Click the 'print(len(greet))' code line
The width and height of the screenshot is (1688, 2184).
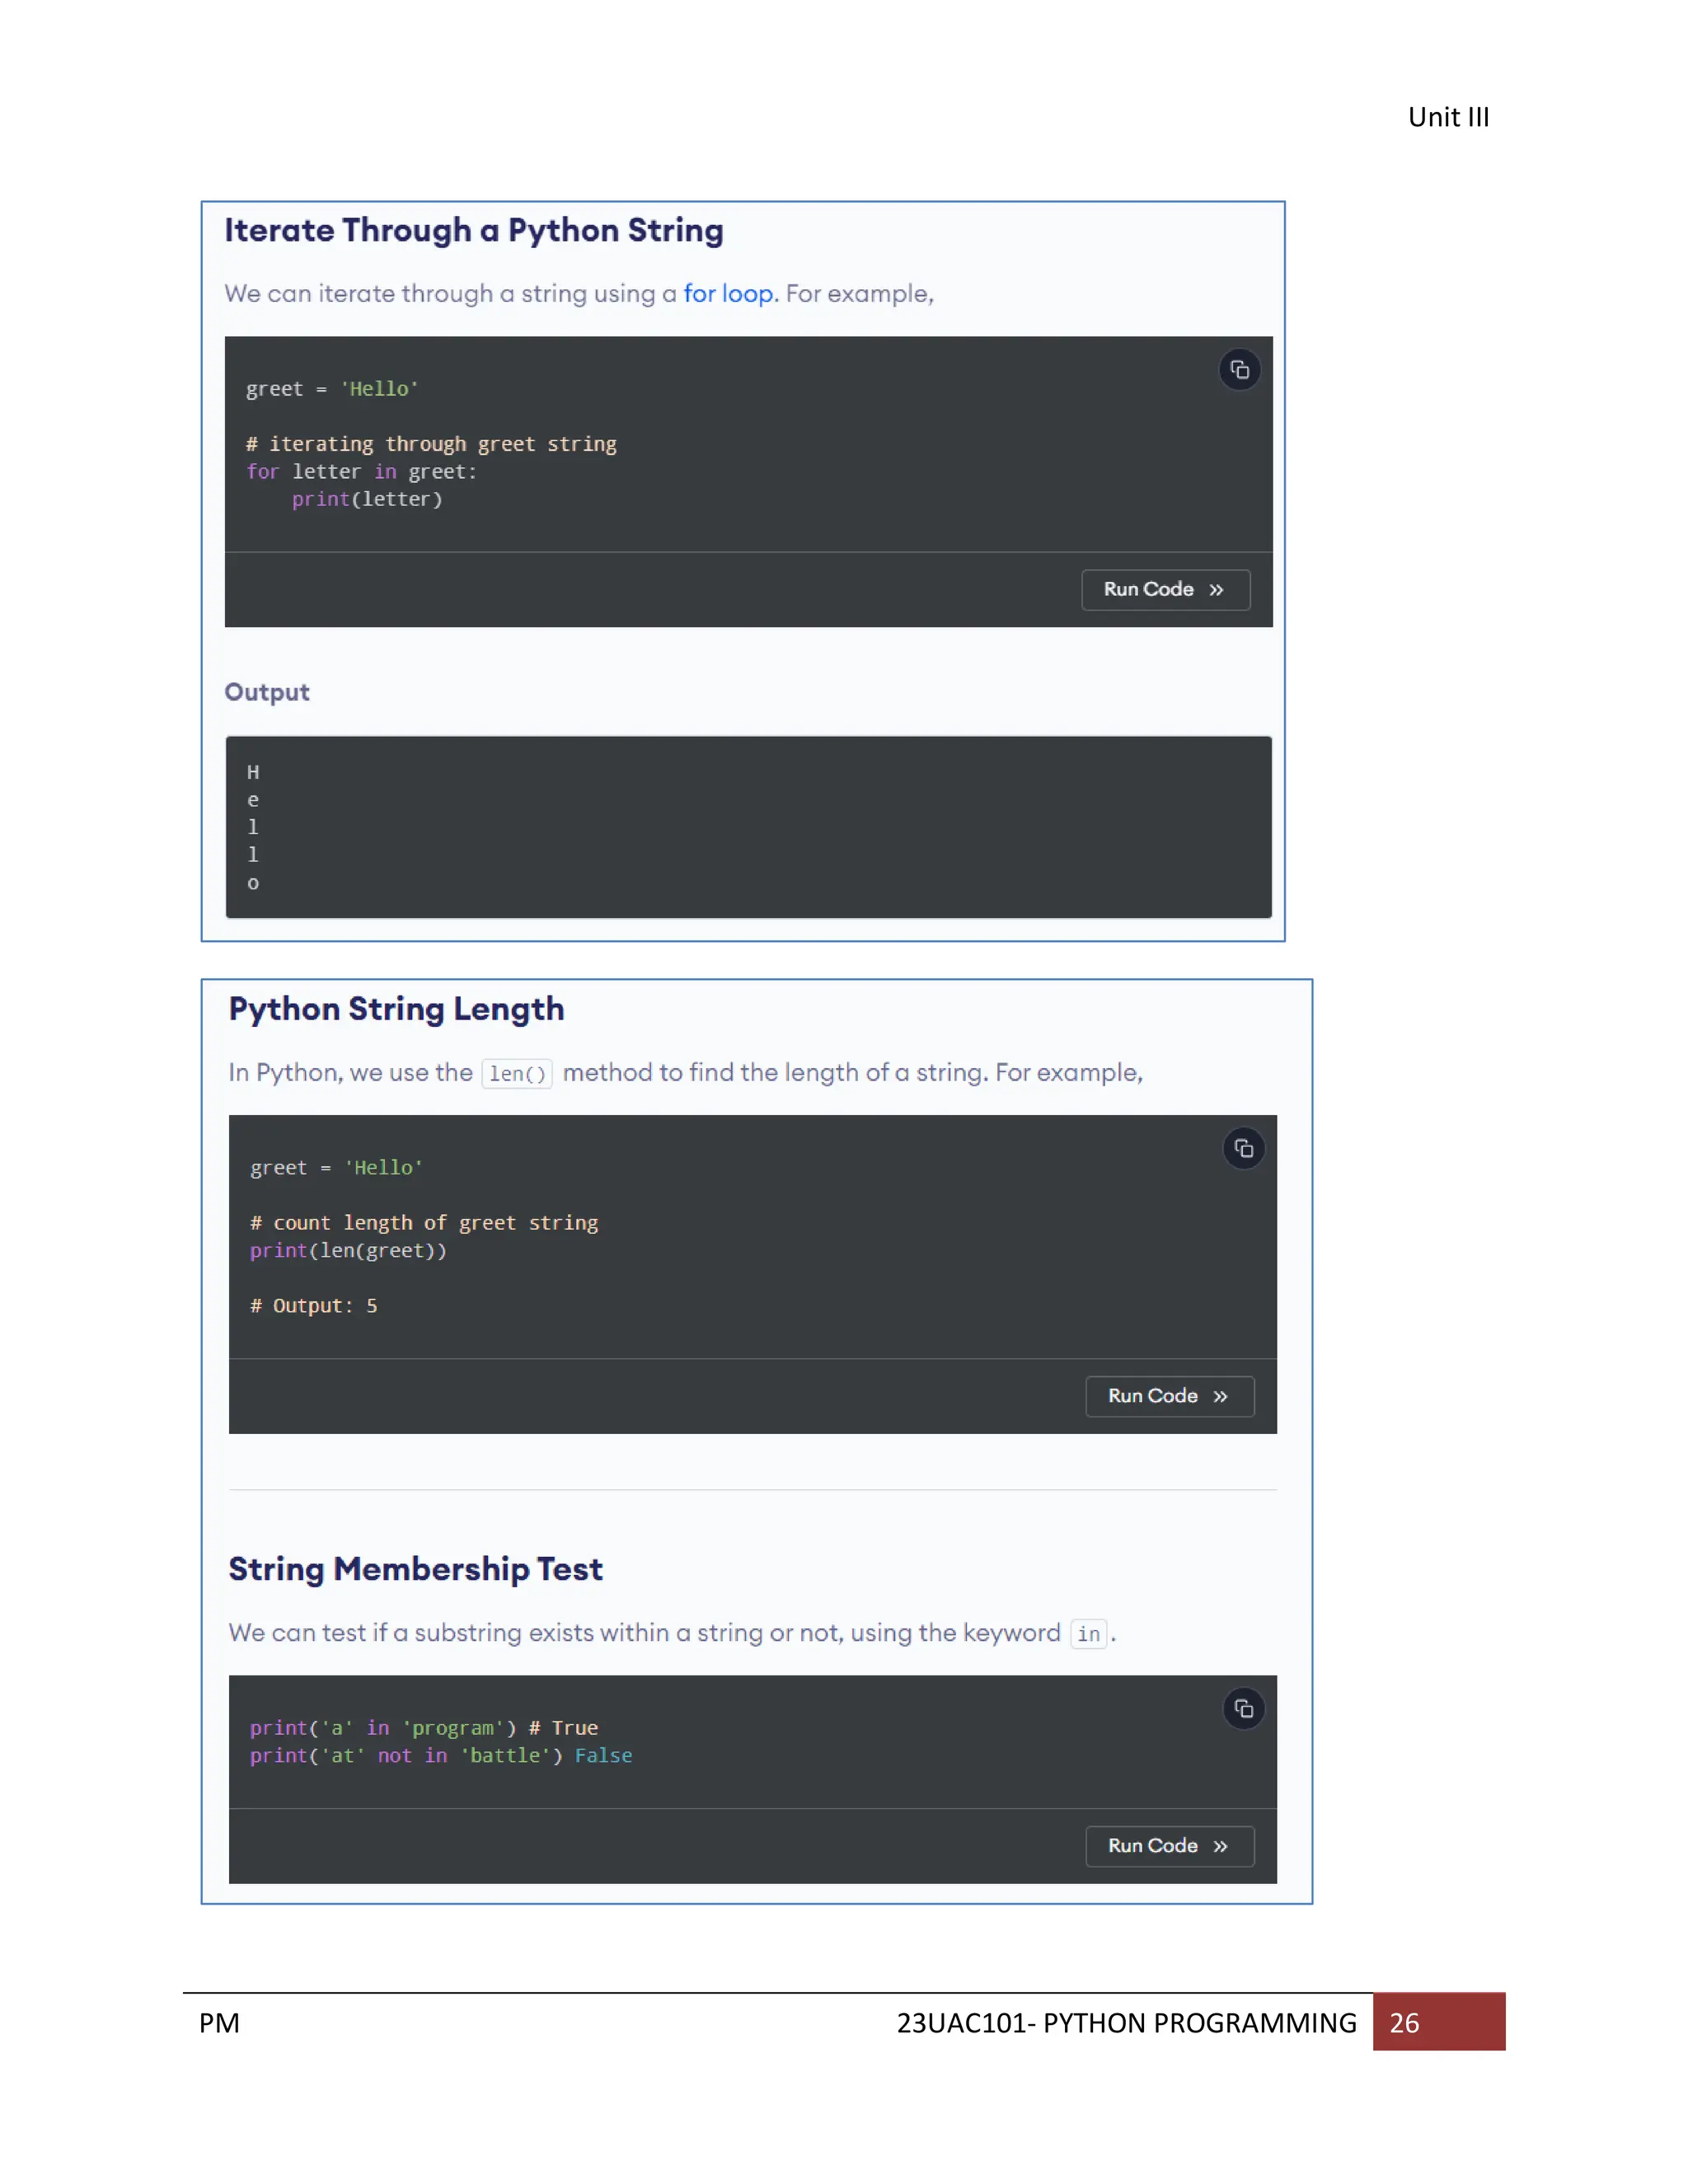tap(348, 1251)
